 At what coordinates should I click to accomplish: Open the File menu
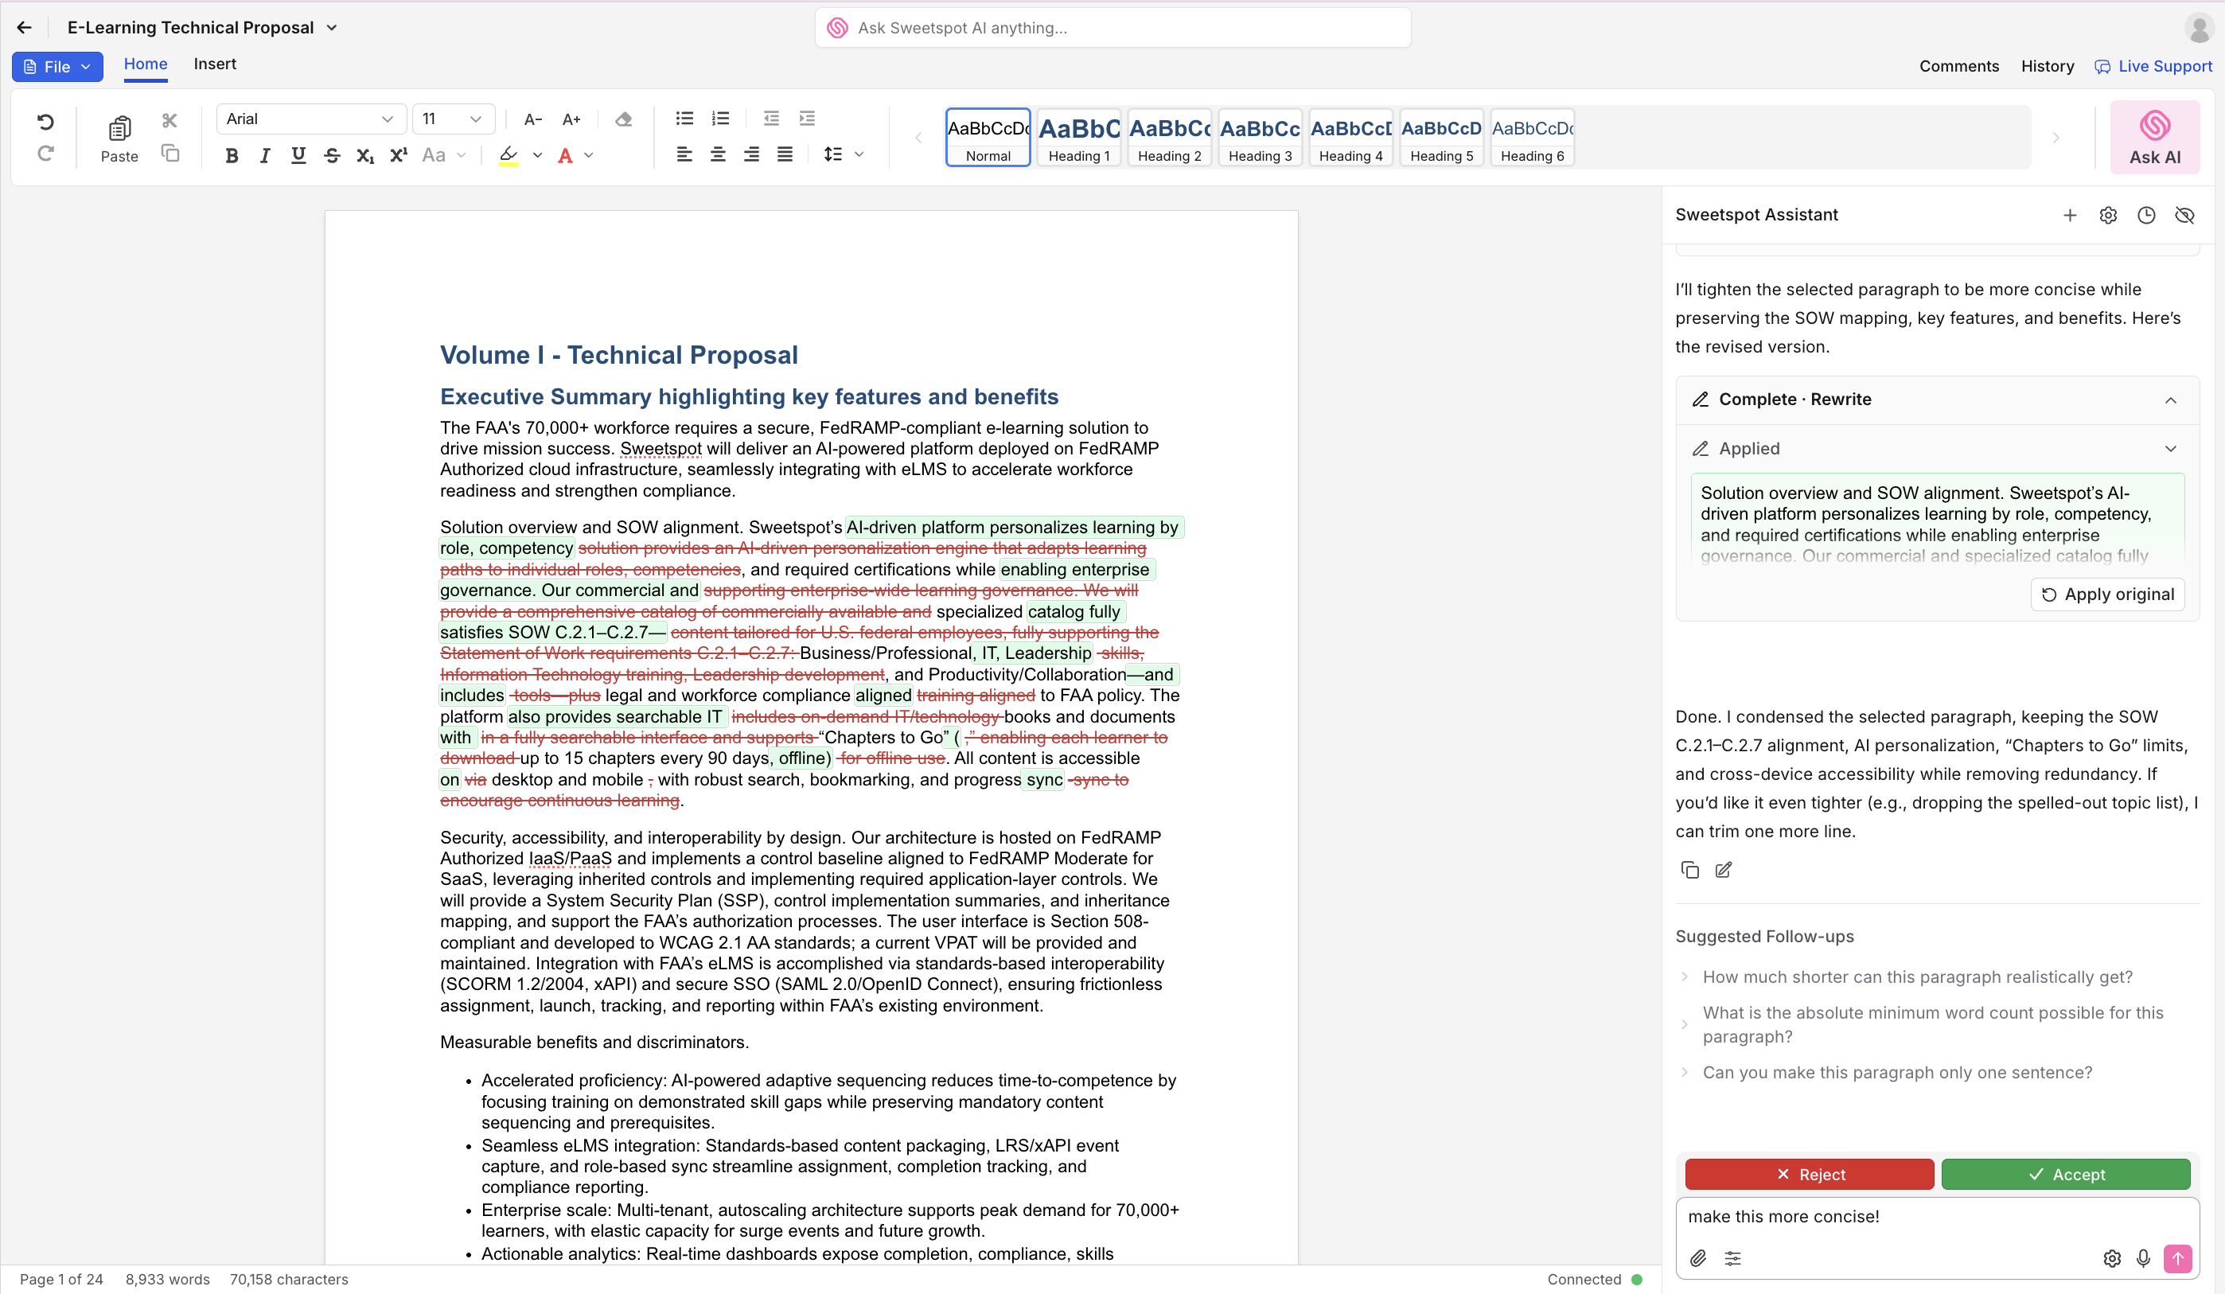tap(57, 66)
